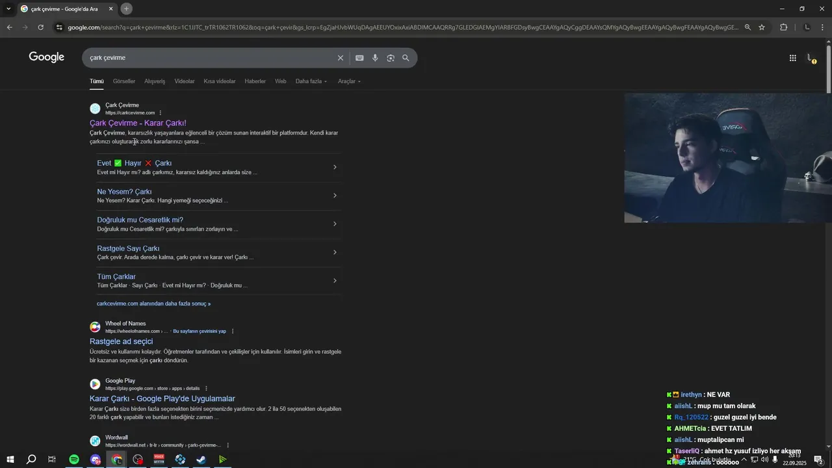832x468 pixels.
Task: Switch to the Alışveriş tab
Action: (x=155, y=81)
